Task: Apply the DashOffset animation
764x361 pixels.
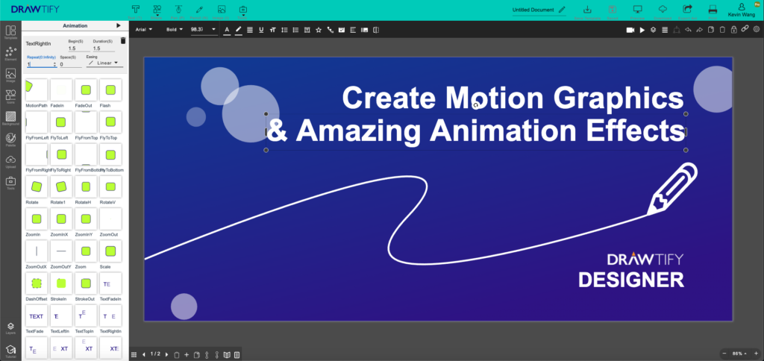Action: [37, 283]
